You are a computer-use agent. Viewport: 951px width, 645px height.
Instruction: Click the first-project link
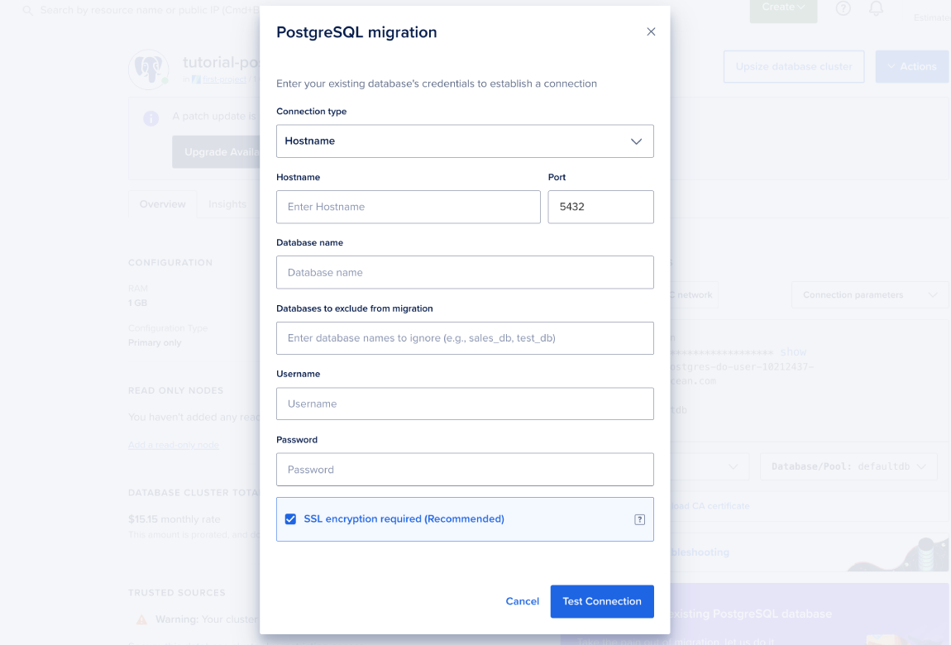224,79
